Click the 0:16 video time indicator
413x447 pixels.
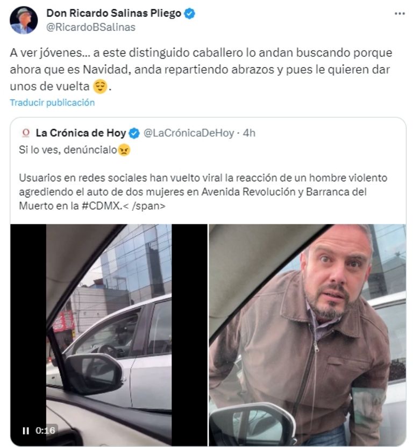(x=45, y=430)
